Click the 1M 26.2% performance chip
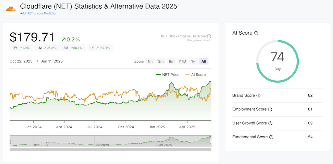Viewport: 333px width, 164px height. point(47,48)
